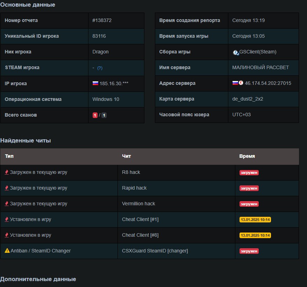Select the report number #138372
Image resolution: width=307 pixels, height=287 pixels.
tap(102, 20)
